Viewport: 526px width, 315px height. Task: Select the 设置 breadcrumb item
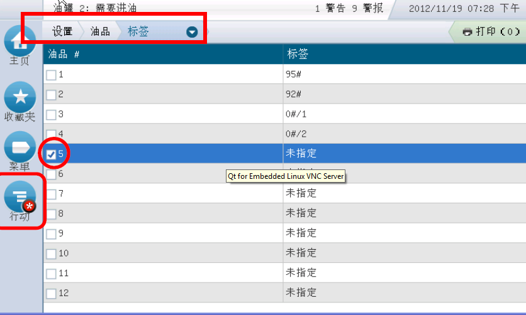62,31
